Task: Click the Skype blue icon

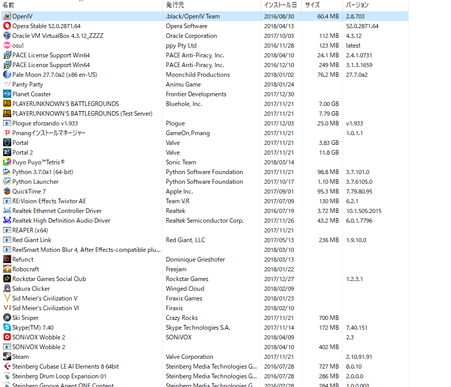Action: coord(7,328)
